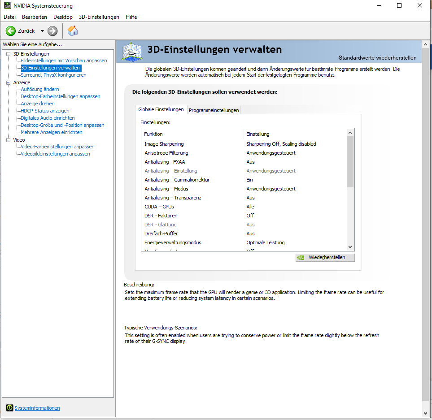The height and width of the screenshot is (420, 432).
Task: Select the Dreifach-Puffer row
Action: click(x=244, y=234)
